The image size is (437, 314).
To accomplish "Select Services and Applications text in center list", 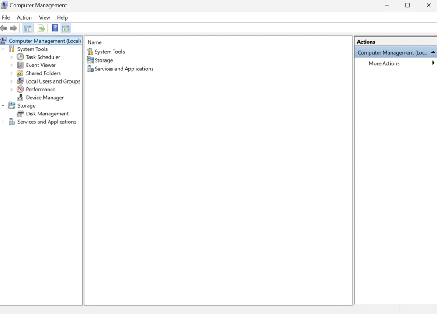I will pyautogui.click(x=124, y=69).
